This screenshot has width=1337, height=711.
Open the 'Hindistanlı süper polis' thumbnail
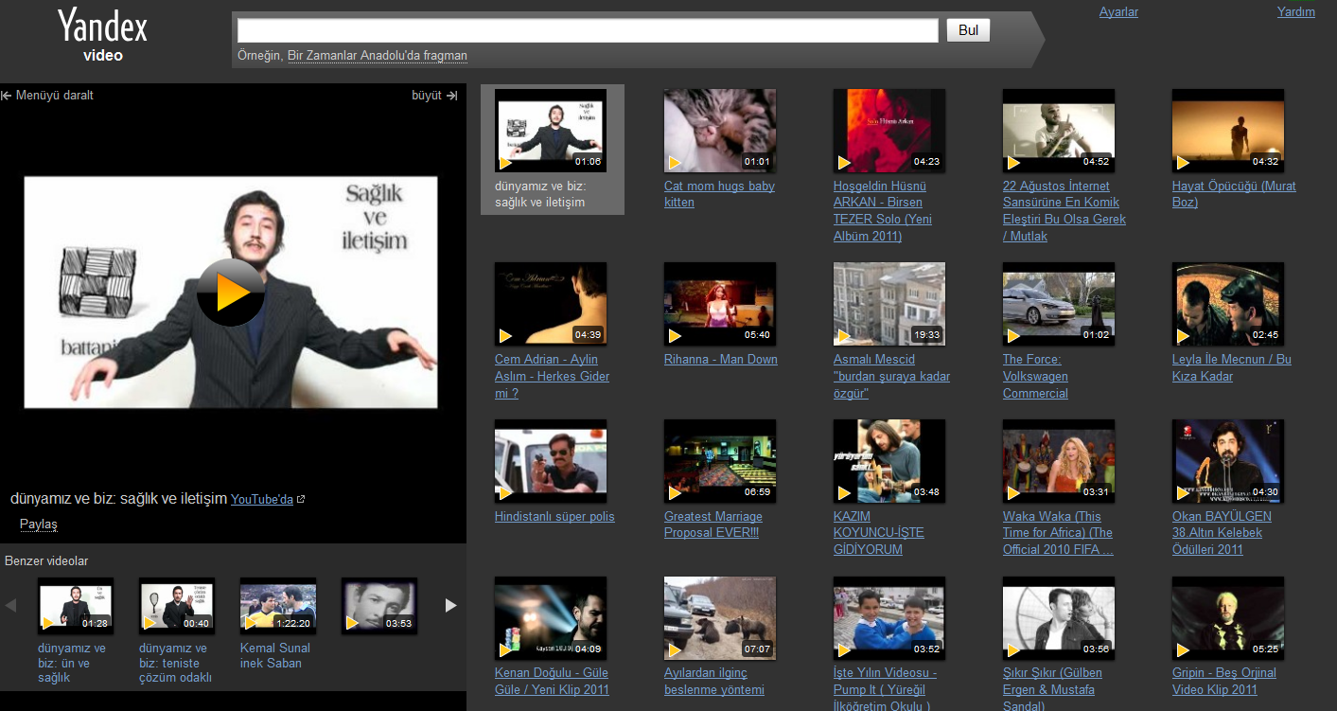pos(551,461)
